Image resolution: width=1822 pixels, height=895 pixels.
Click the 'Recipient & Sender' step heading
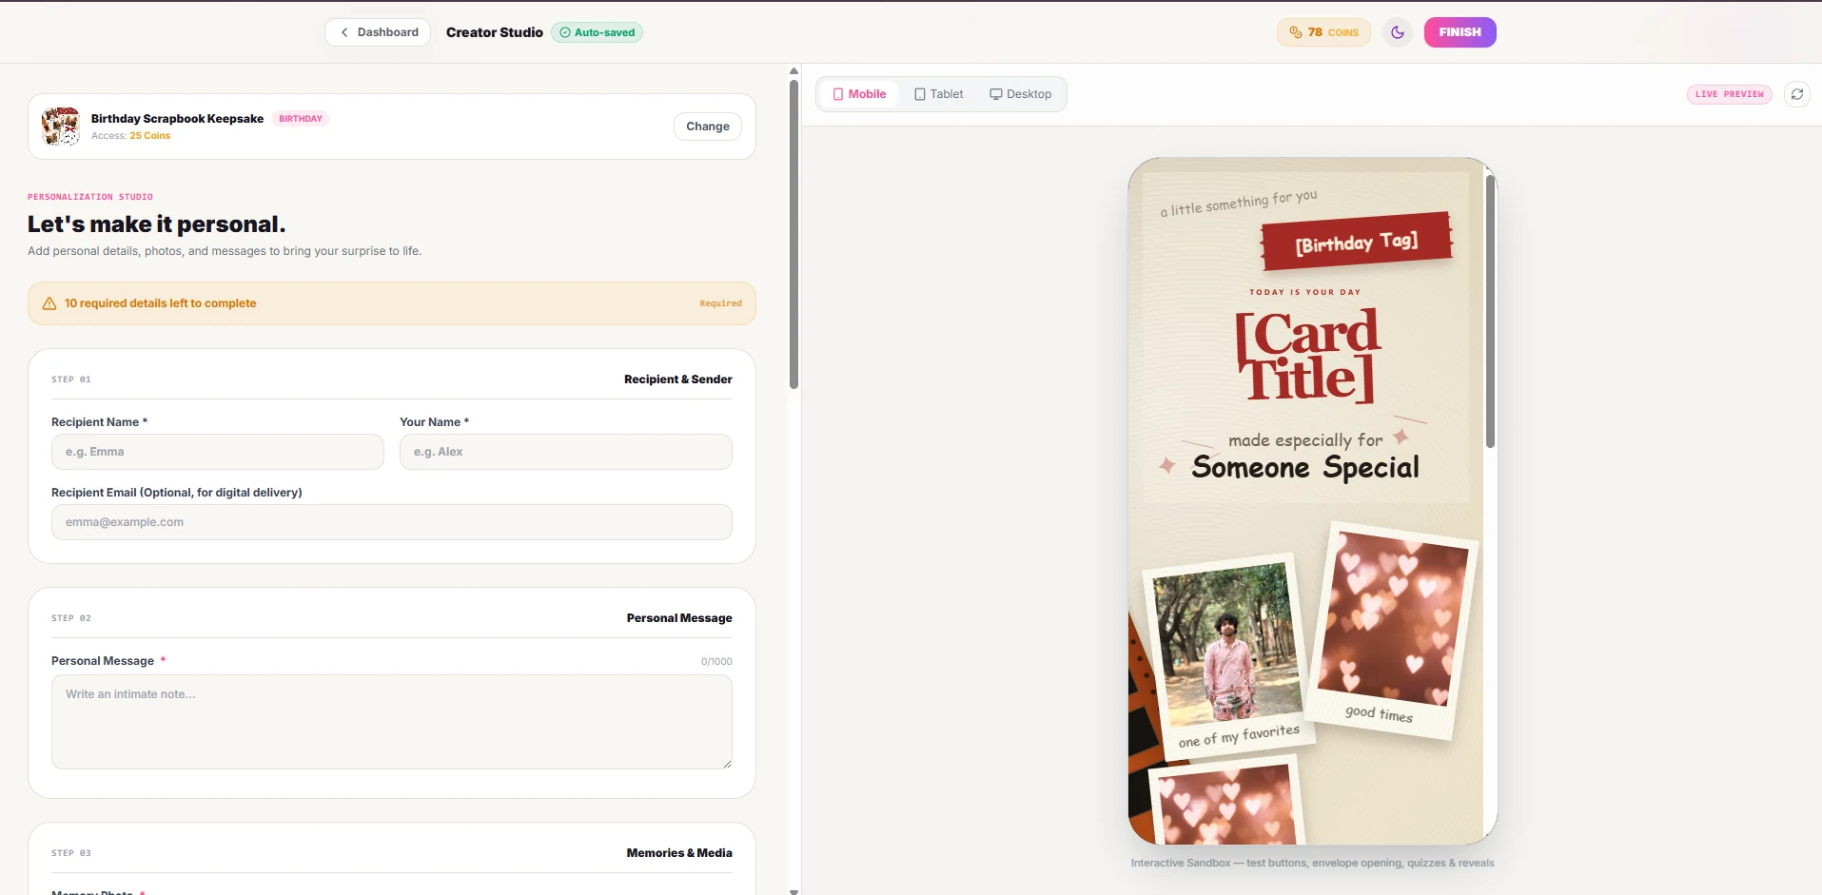678,379
